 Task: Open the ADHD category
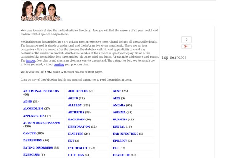point(28,102)
